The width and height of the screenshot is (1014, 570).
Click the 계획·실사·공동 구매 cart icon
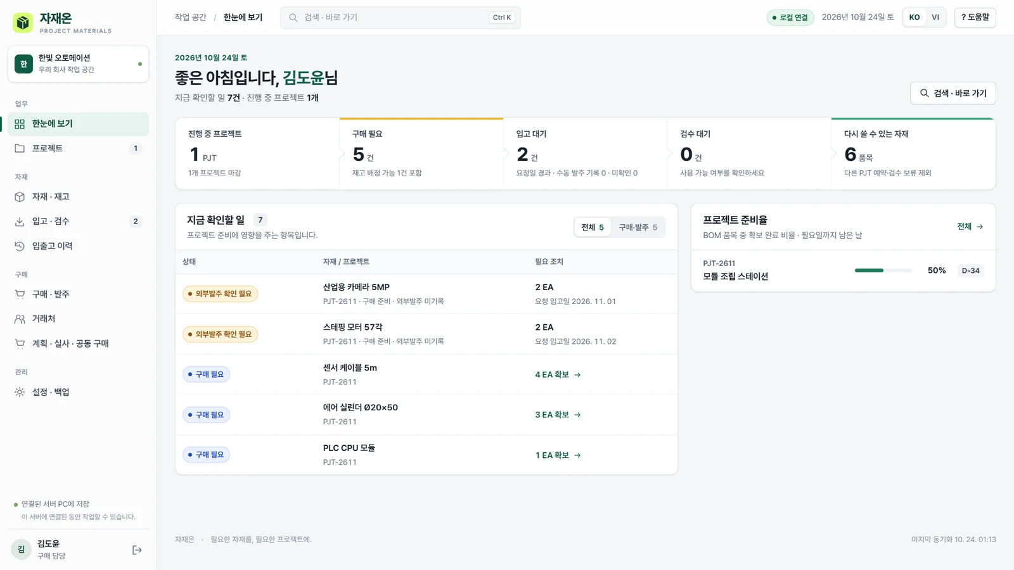click(20, 343)
